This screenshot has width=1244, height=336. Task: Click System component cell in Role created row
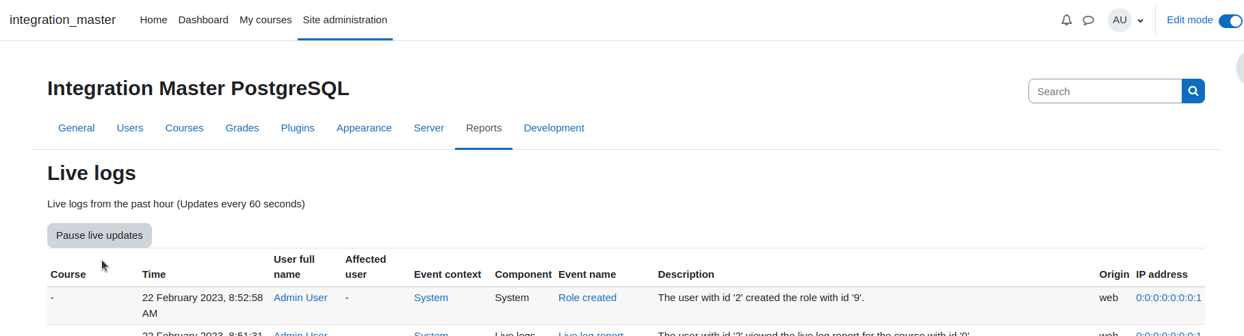coord(512,298)
